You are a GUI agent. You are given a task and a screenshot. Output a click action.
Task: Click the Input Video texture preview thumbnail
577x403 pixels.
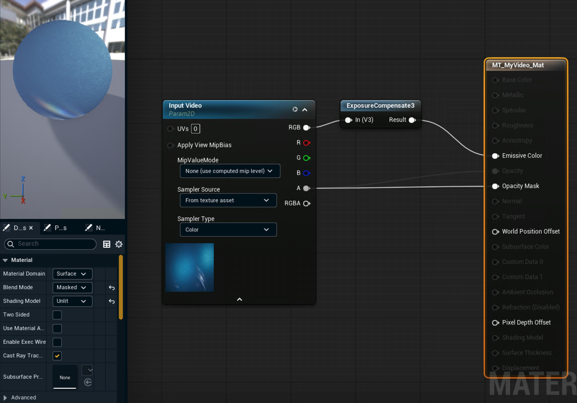coord(189,267)
